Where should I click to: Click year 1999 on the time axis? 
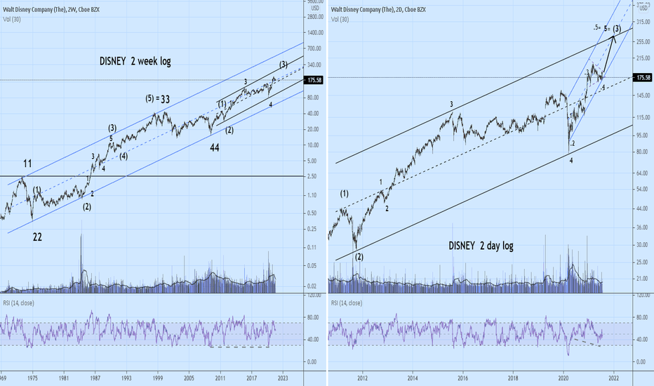click(158, 378)
